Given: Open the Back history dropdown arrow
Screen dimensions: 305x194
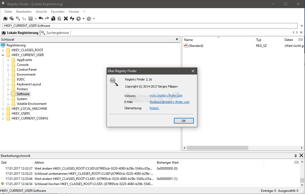Looking at the screenshot, I should [x=84, y=19].
